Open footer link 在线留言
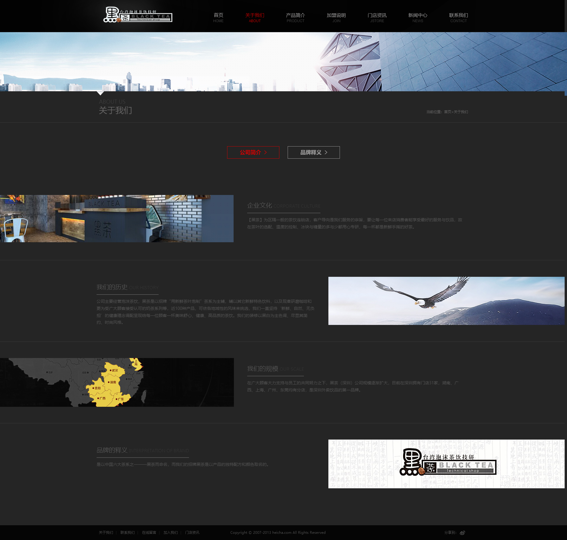The width and height of the screenshot is (567, 540). (x=149, y=533)
